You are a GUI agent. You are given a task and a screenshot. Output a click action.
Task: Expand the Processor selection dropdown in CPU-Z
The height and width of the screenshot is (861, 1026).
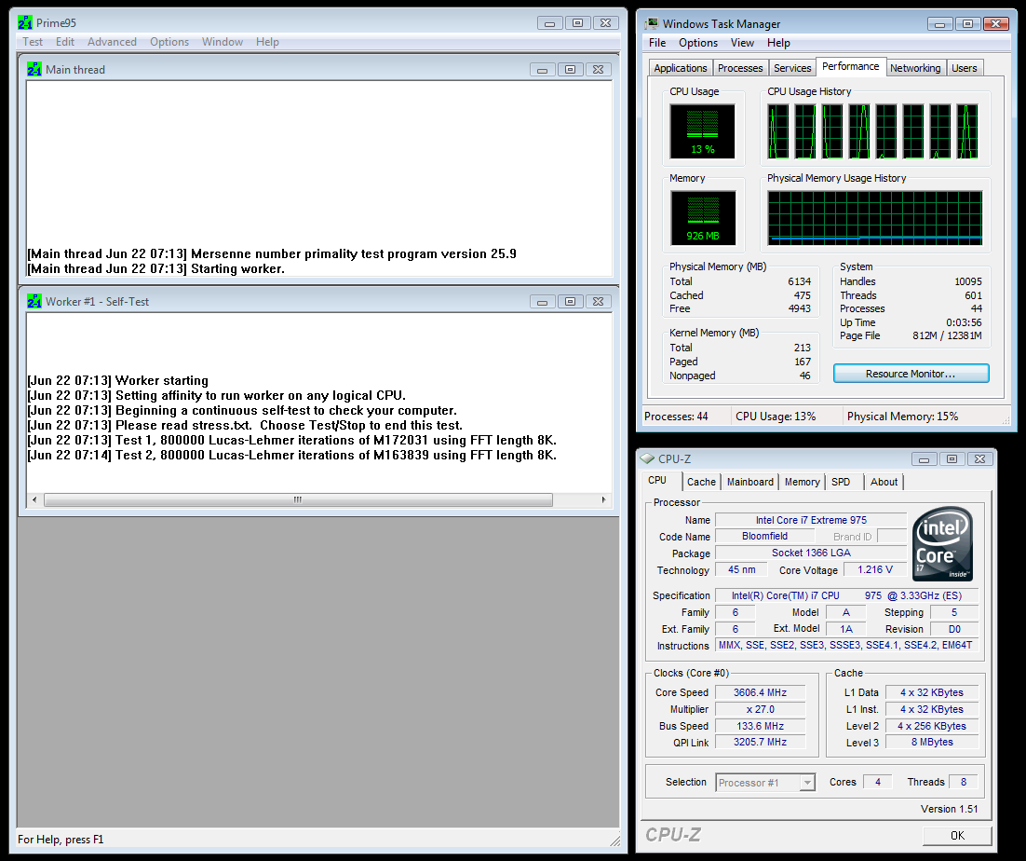[806, 782]
